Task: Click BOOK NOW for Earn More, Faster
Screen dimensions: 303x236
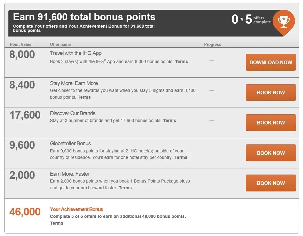Action: [271, 183]
